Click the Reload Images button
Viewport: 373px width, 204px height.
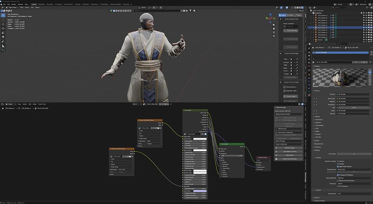click(289, 148)
